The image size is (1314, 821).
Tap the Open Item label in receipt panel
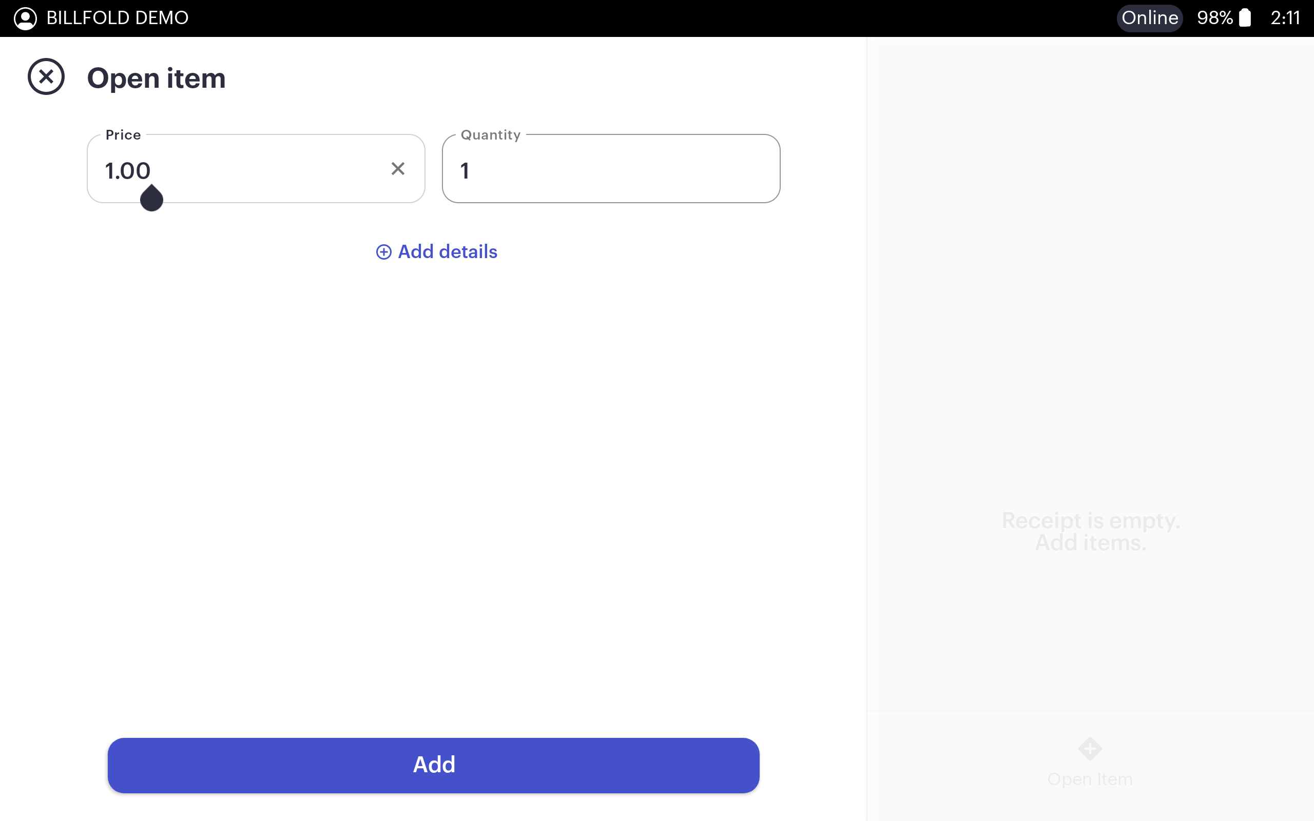coord(1090,779)
